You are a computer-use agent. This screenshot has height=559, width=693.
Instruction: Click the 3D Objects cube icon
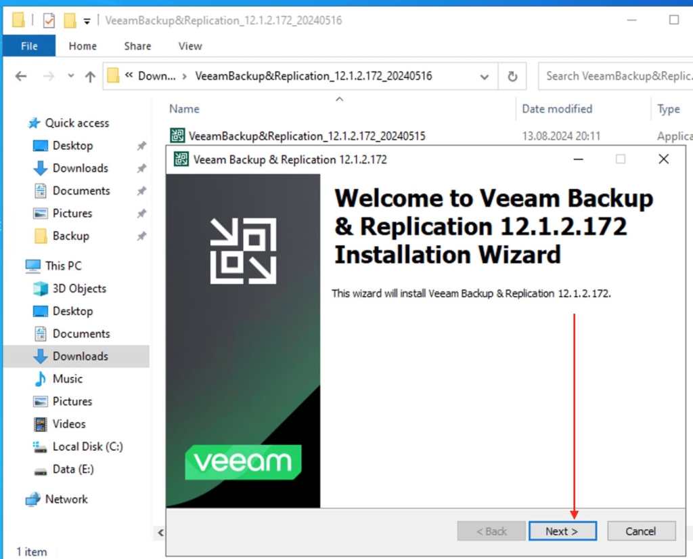[40, 289]
